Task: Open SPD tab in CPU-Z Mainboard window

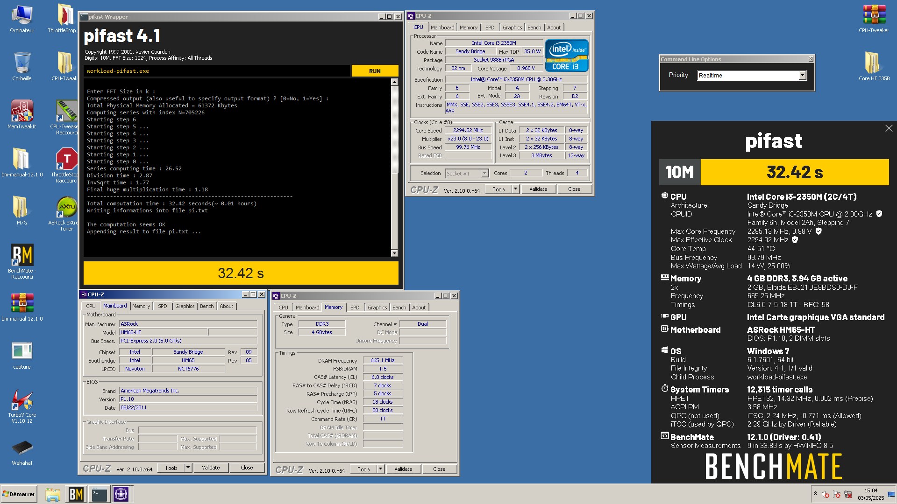Action: (x=162, y=306)
